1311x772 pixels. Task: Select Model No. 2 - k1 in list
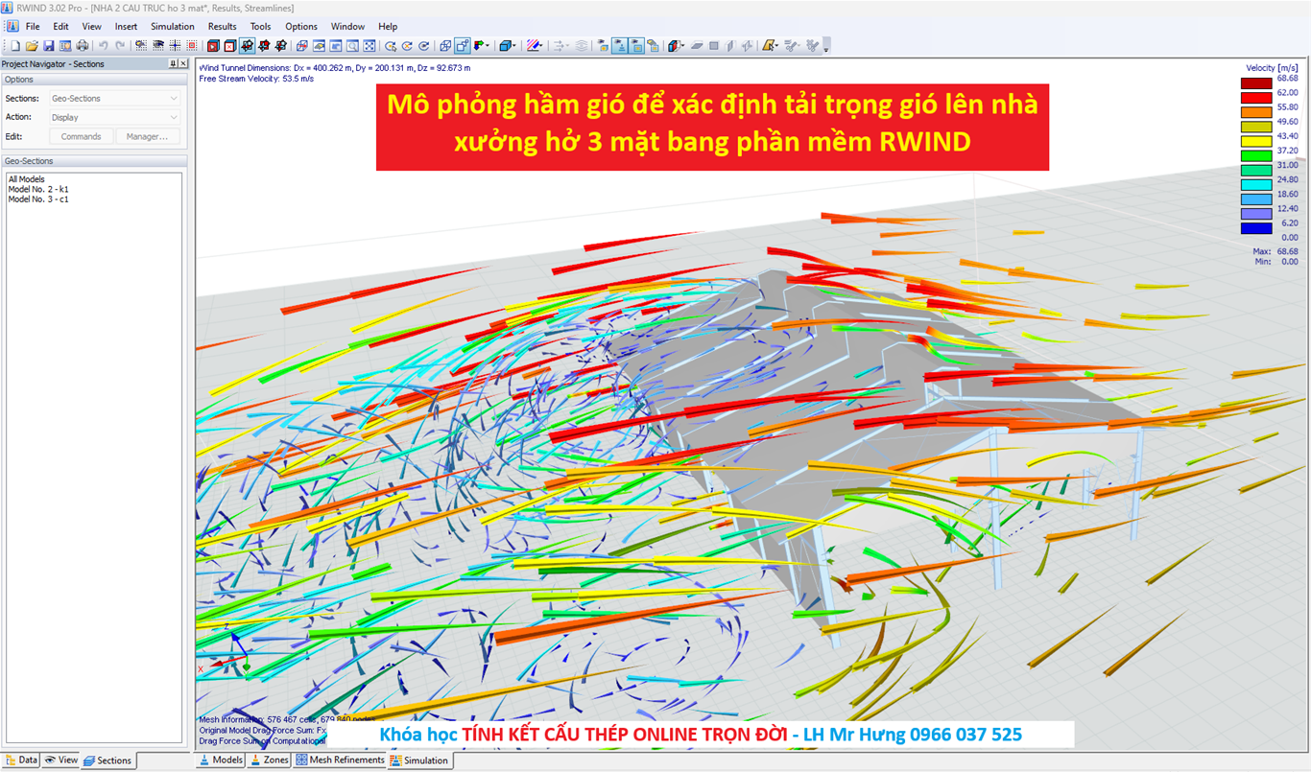coord(38,189)
